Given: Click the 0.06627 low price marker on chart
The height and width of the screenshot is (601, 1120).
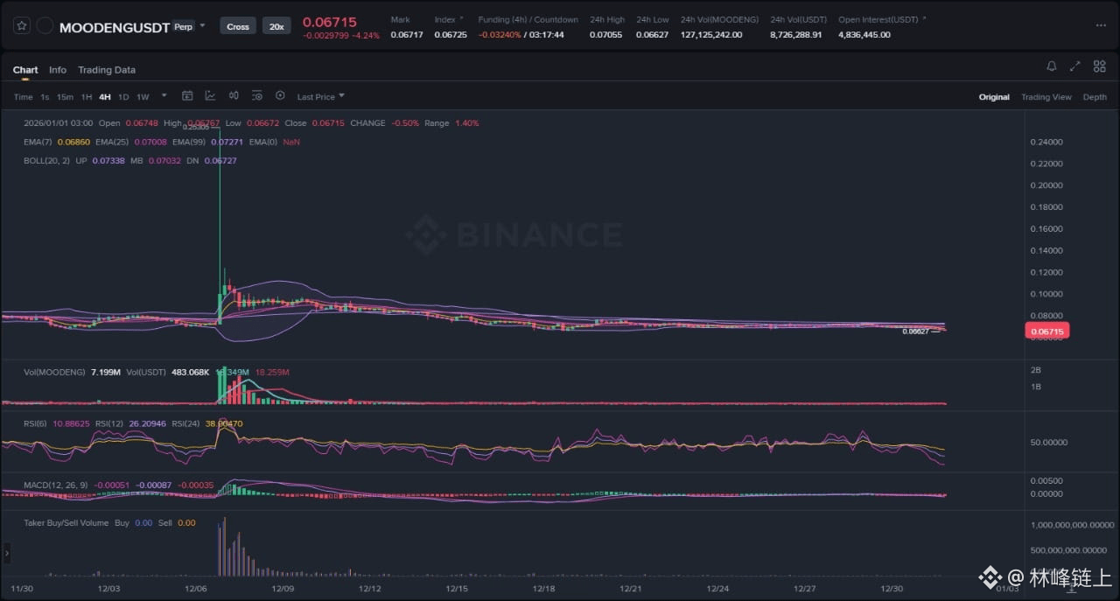Looking at the screenshot, I should tap(916, 332).
